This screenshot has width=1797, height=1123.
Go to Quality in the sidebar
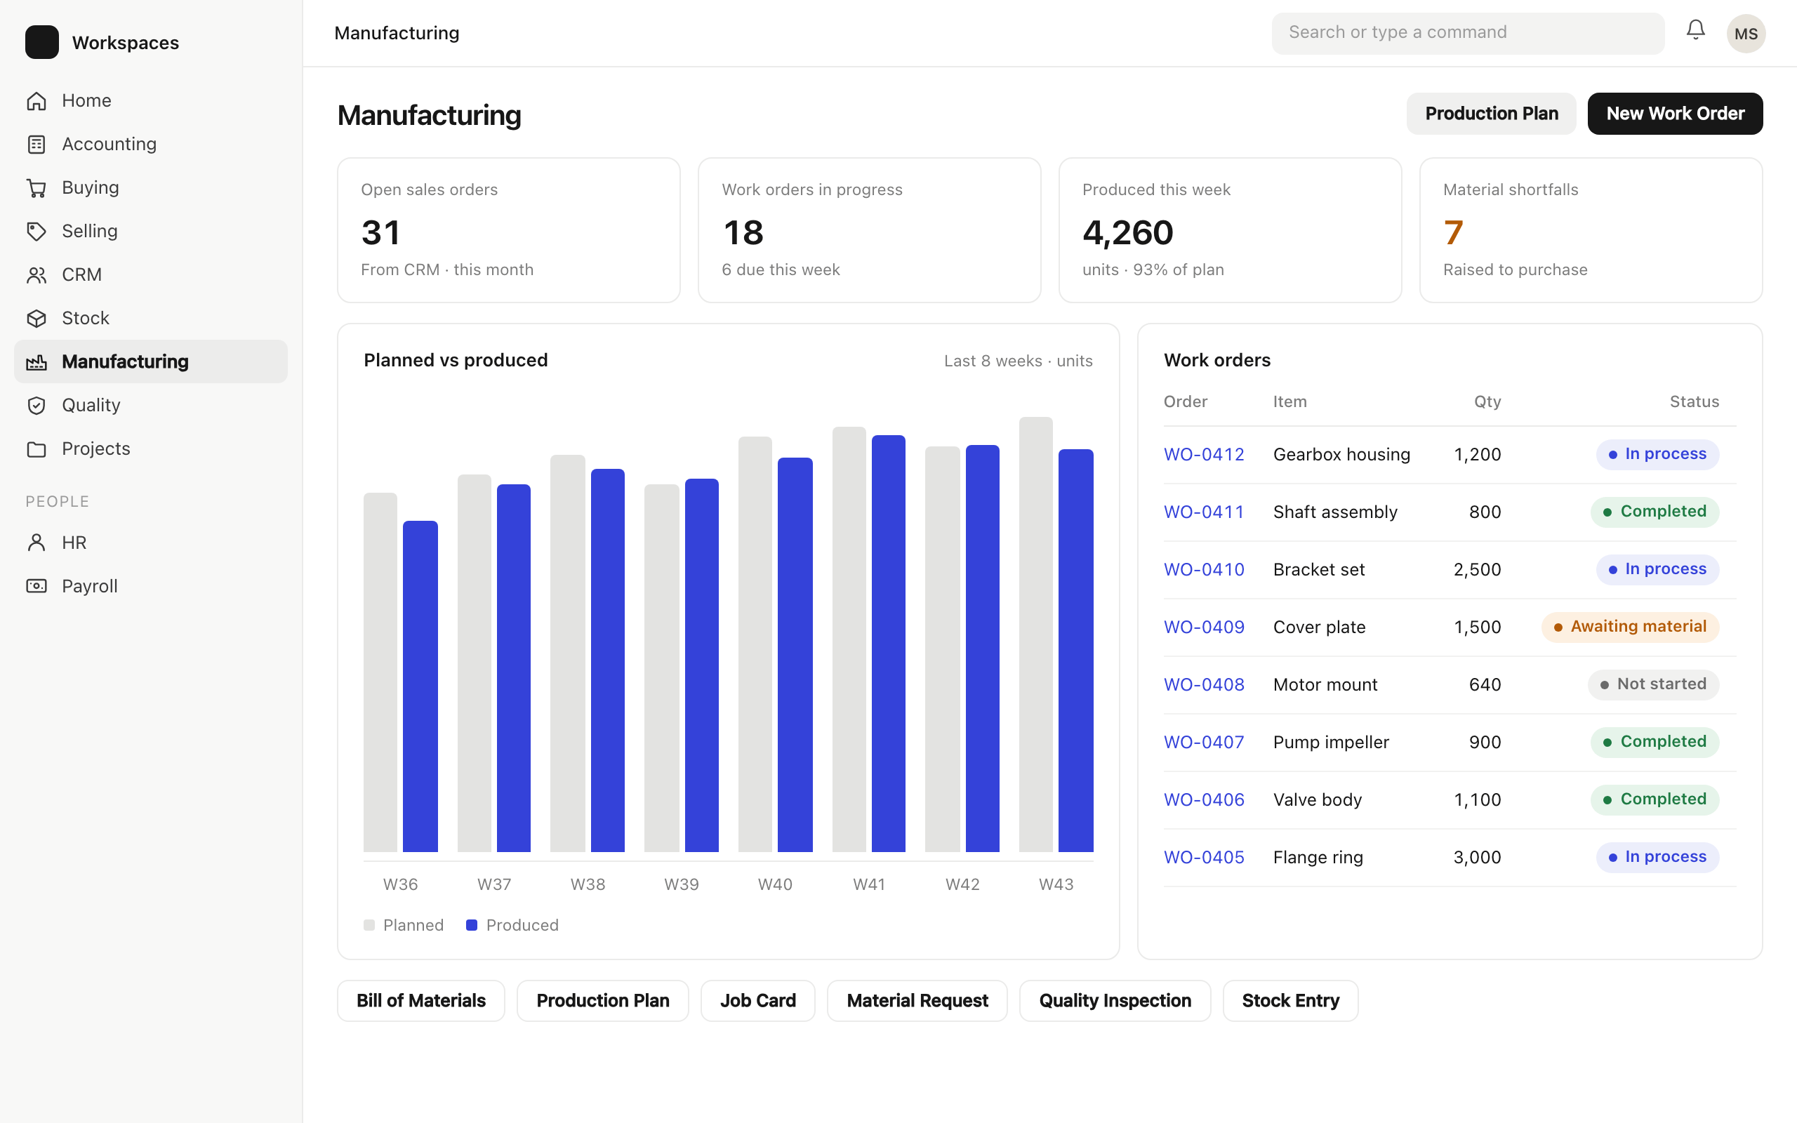coord(151,406)
